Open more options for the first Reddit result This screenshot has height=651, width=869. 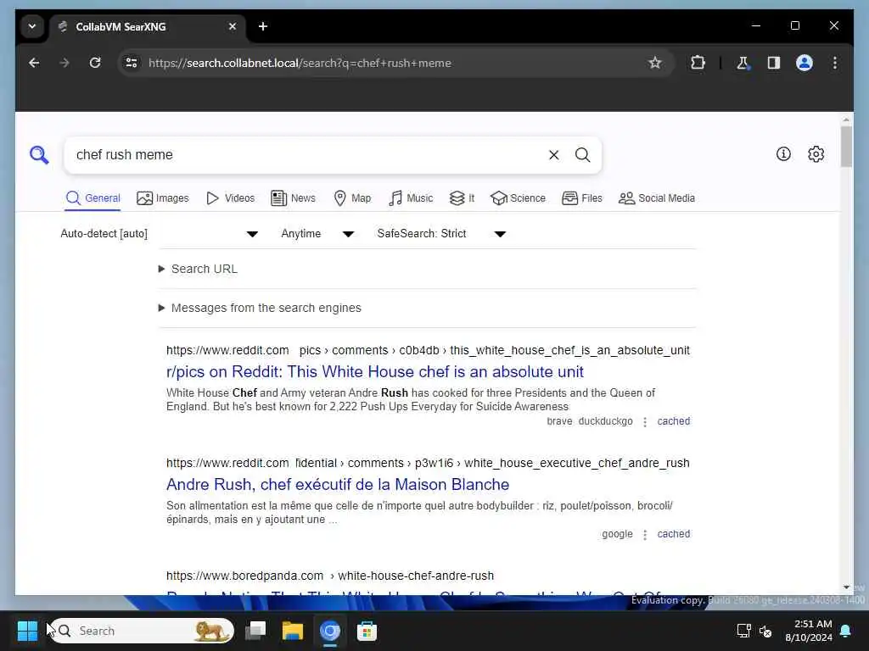click(x=645, y=422)
